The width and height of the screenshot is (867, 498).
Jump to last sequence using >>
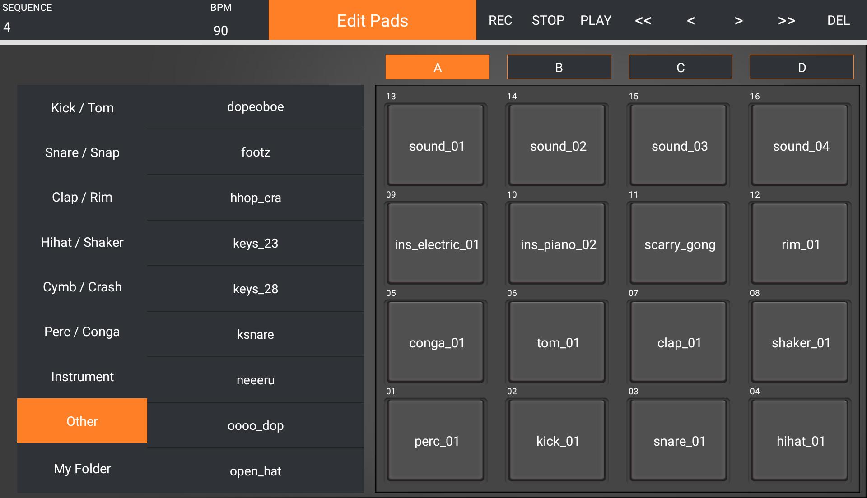coord(786,20)
